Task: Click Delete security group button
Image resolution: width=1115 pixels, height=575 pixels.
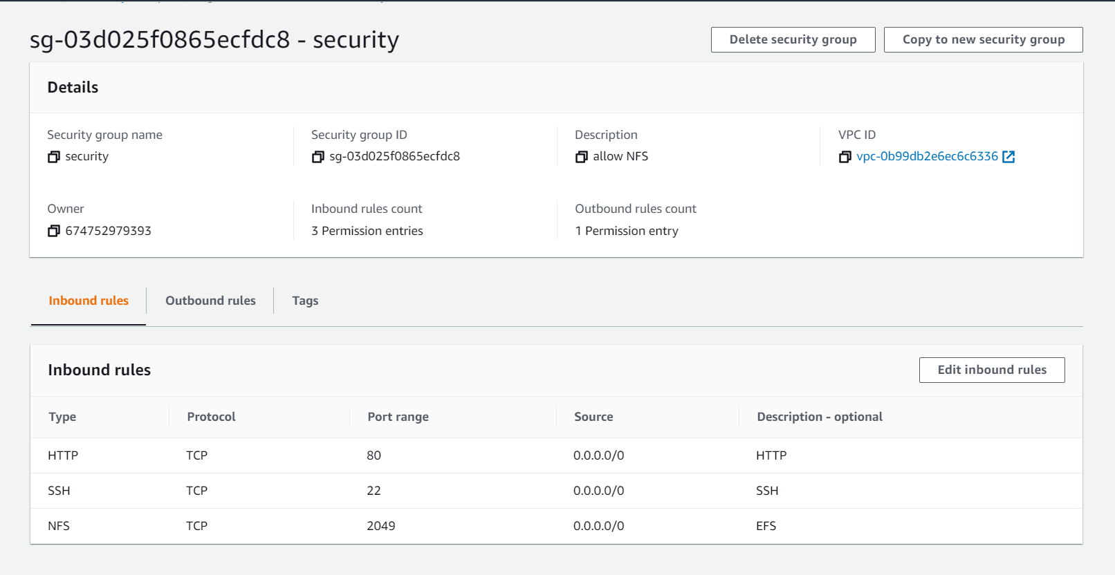Action: tap(793, 40)
